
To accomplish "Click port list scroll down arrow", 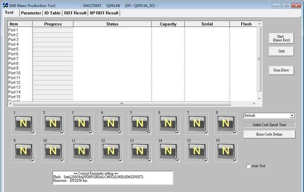I will [259, 99].
